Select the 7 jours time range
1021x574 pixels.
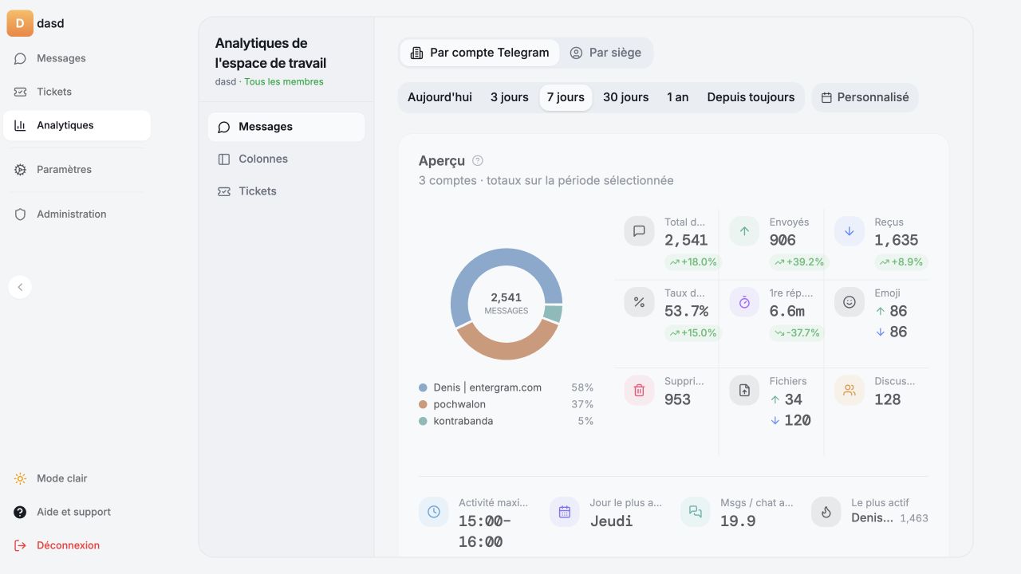(566, 97)
